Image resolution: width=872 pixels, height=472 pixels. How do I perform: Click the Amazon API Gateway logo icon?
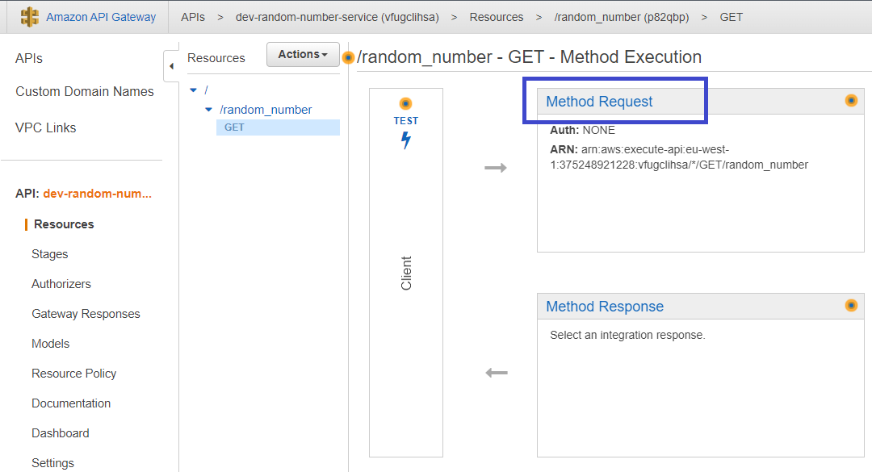click(30, 17)
